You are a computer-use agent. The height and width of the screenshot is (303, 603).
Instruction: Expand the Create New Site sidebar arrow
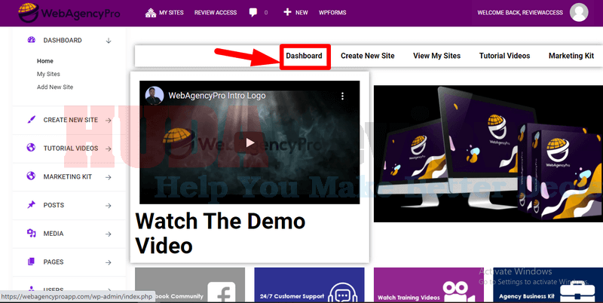[109, 121]
